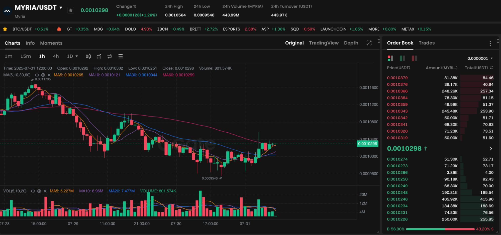Open METAX ticker link

point(416,29)
